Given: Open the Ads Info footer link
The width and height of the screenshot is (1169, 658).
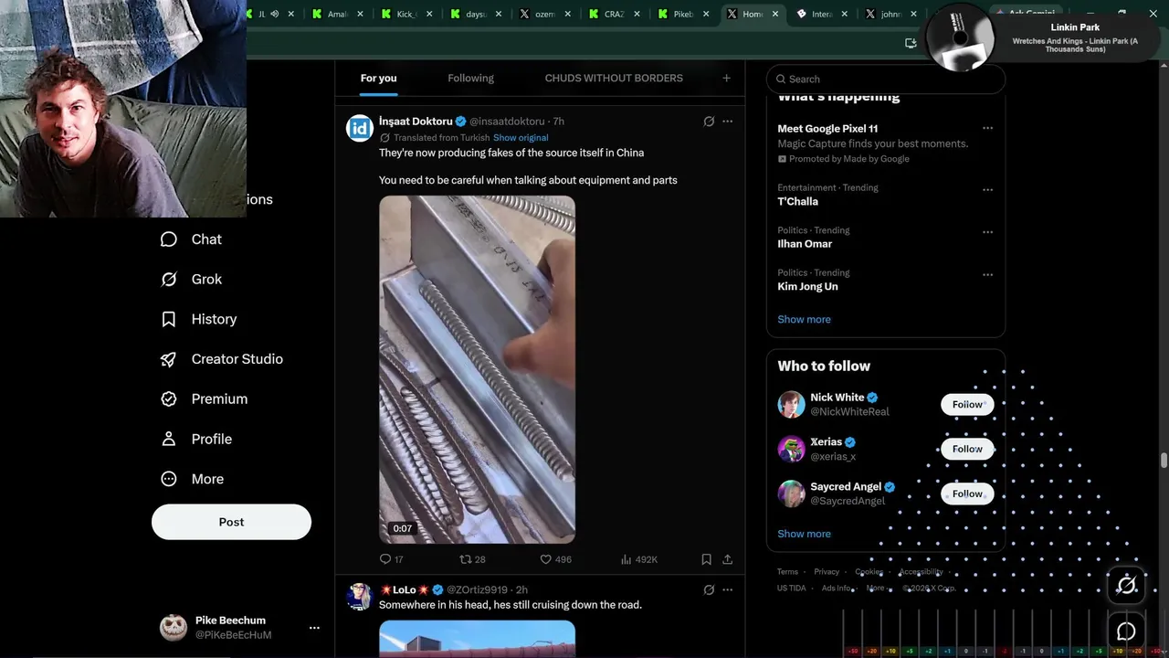Looking at the screenshot, I should coord(837,589).
